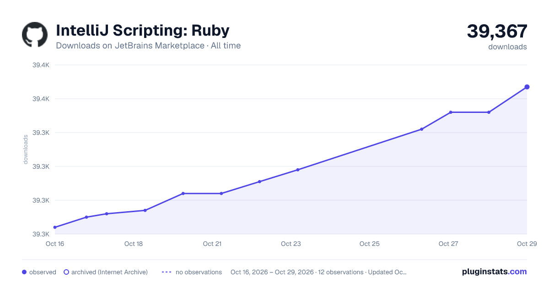Click the bottom 39.3K y-axis label

click(x=41, y=234)
